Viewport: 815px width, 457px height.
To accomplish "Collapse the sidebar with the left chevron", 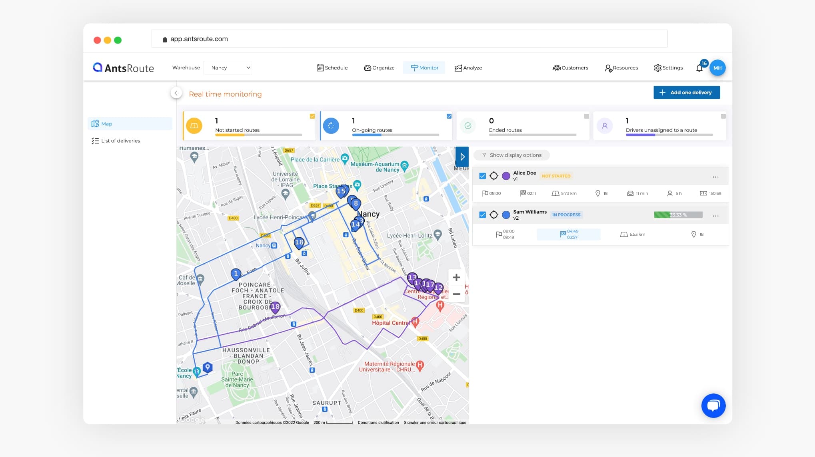I will (176, 93).
